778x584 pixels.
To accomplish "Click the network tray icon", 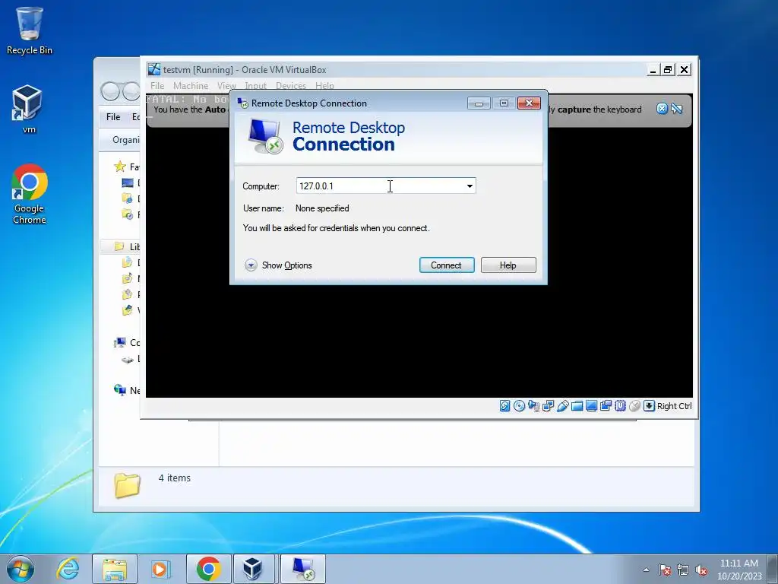I will (x=683, y=570).
